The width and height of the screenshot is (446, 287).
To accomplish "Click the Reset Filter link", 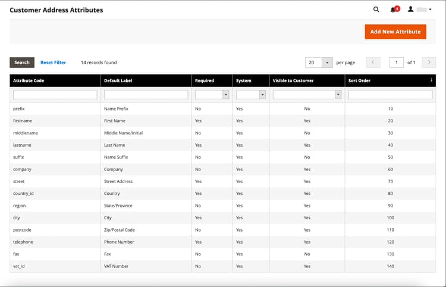I will point(53,62).
